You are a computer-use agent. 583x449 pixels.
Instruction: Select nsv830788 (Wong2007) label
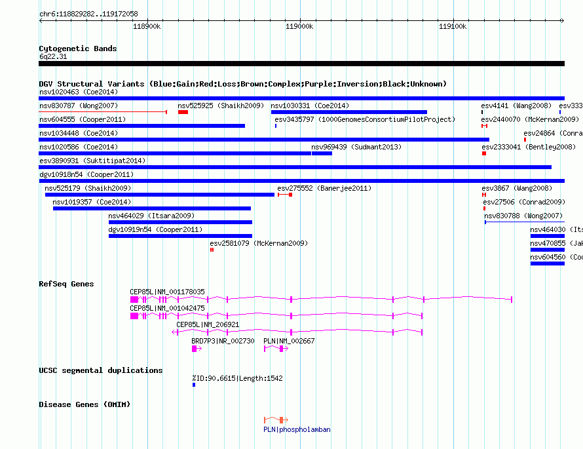[x=523, y=216]
